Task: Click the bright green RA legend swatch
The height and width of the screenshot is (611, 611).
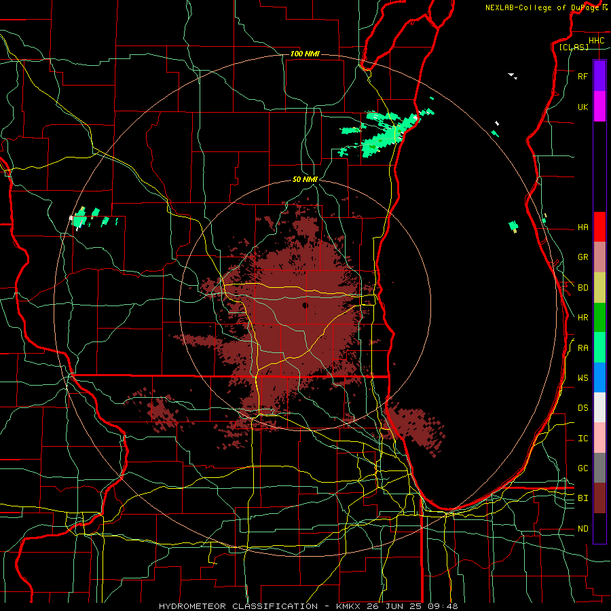Action: click(599, 348)
